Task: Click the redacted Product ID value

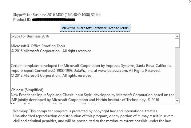Action: coord(54,20)
